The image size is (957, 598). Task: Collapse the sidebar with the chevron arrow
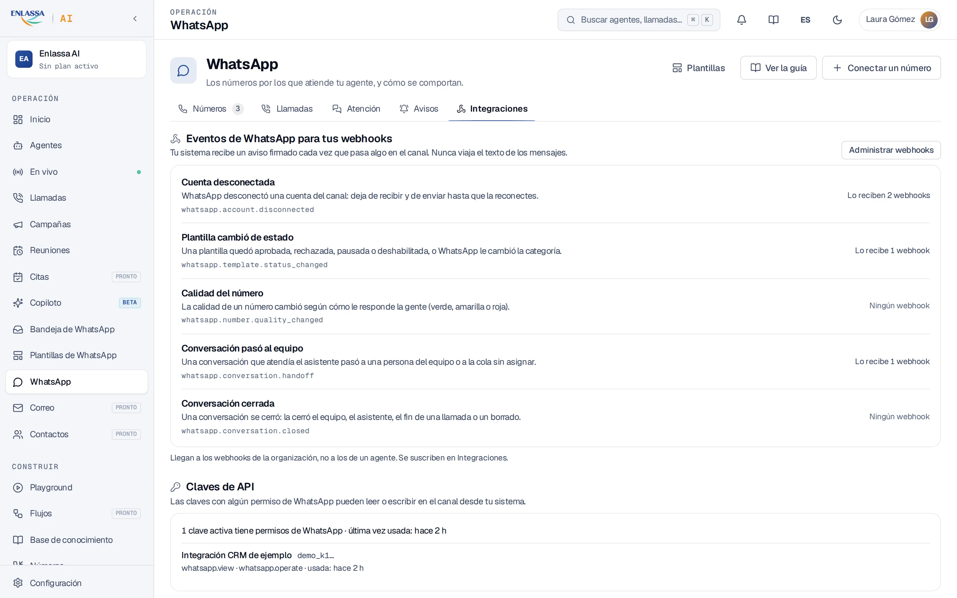point(135,19)
